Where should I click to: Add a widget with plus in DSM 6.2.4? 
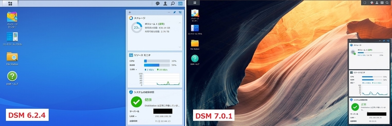click(130, 12)
